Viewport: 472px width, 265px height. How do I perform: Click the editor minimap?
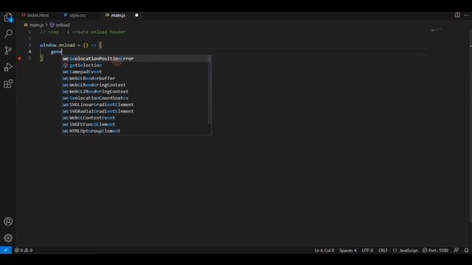(436, 29)
